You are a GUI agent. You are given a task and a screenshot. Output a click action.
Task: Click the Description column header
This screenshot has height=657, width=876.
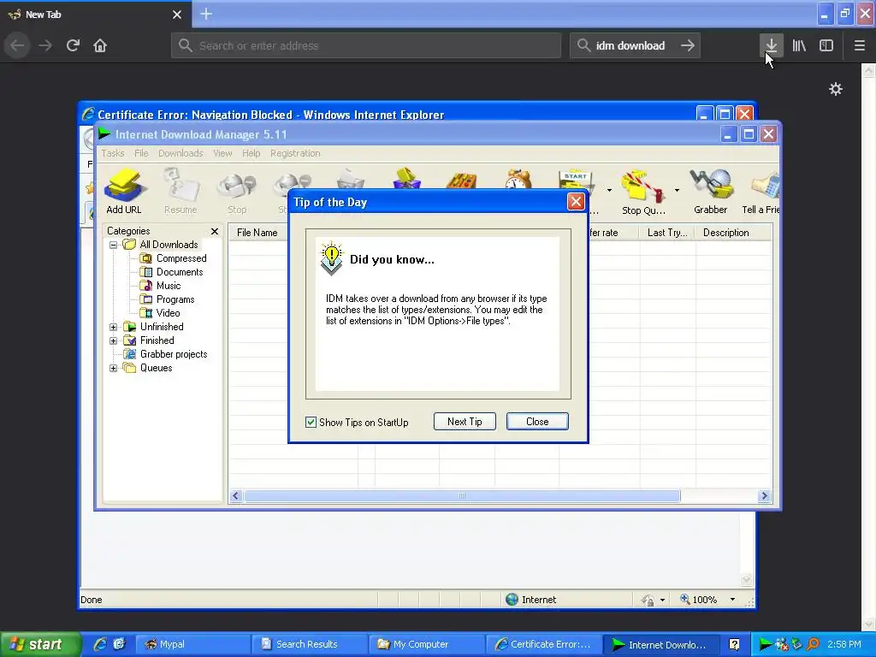[x=733, y=233]
